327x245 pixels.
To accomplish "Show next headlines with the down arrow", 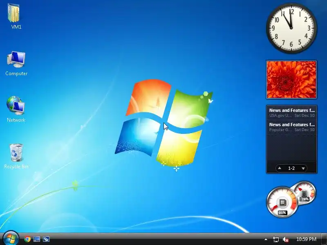I will tap(303, 168).
